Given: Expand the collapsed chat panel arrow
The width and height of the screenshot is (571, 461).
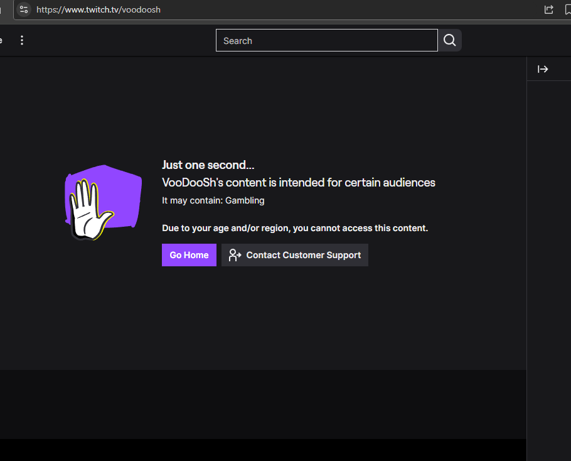Looking at the screenshot, I should [543, 69].
